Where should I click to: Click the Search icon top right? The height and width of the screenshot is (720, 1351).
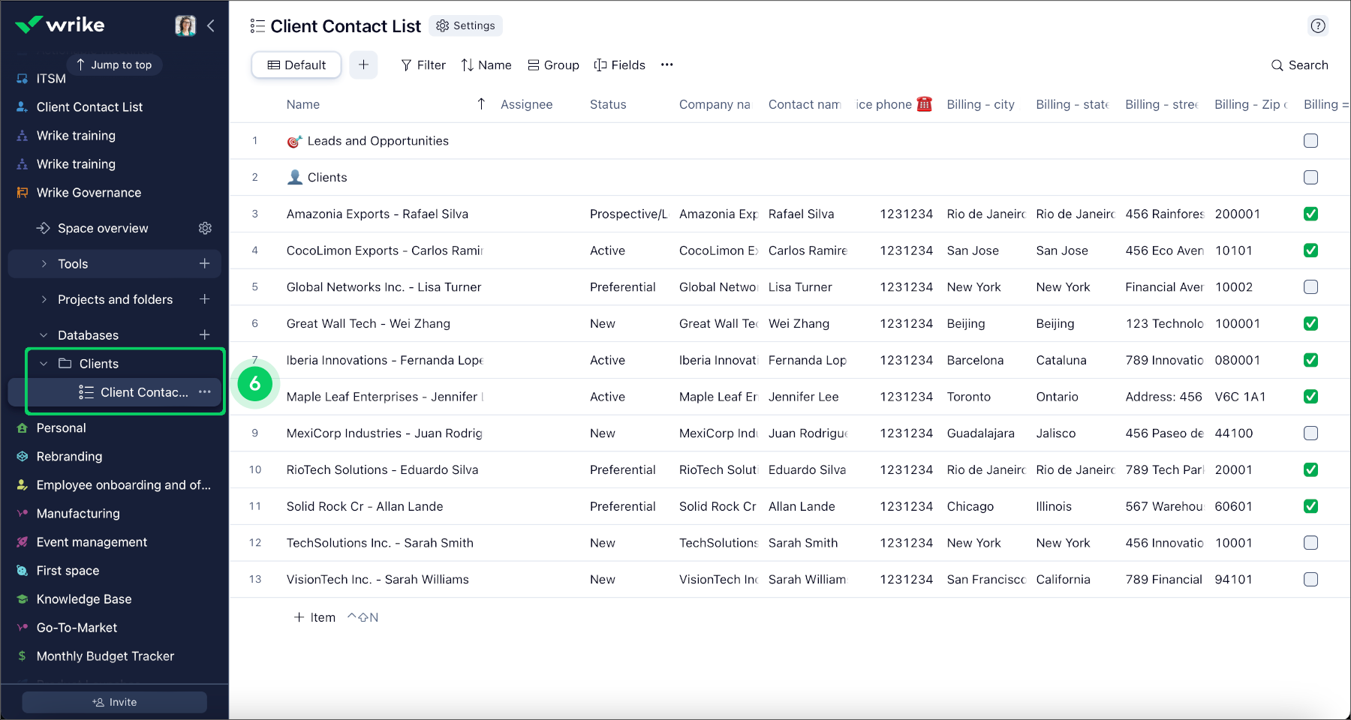tap(1299, 65)
